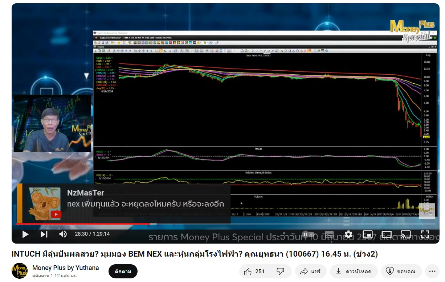Share the video via แชร์ button
Viewport: 445px width, 282px height.
(310, 271)
